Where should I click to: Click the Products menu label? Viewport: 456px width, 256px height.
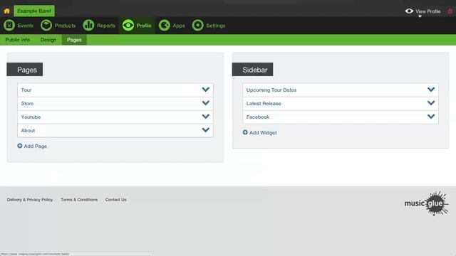point(65,26)
